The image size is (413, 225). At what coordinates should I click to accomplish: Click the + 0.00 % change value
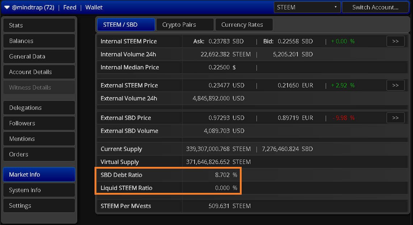tap(343, 41)
